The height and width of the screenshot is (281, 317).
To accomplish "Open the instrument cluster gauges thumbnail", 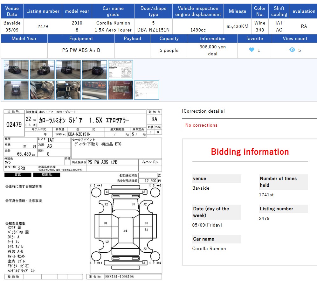I will [x=94, y=90].
